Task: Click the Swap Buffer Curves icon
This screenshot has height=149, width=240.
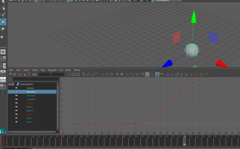Action: (122, 74)
